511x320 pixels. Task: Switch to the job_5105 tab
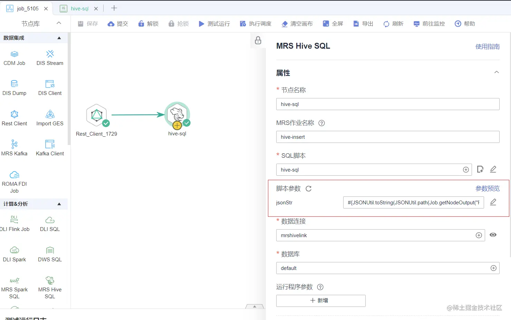coord(28,9)
